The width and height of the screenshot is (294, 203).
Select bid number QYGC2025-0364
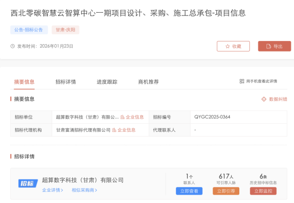(x=212, y=117)
